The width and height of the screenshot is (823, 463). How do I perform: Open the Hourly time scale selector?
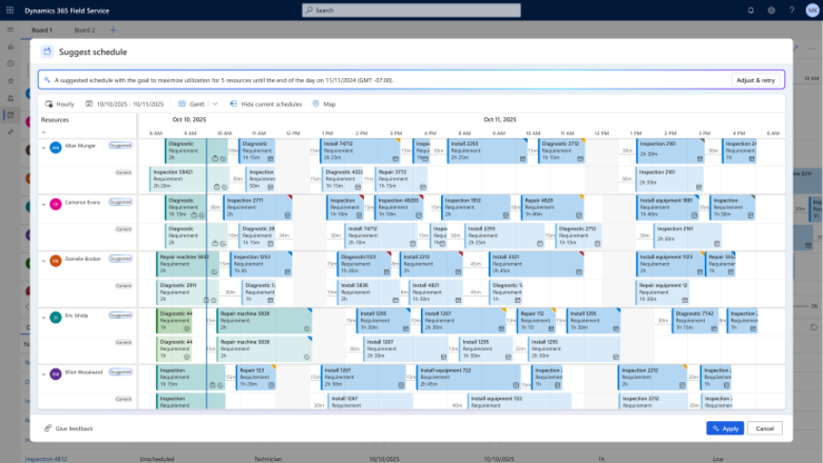(59, 104)
